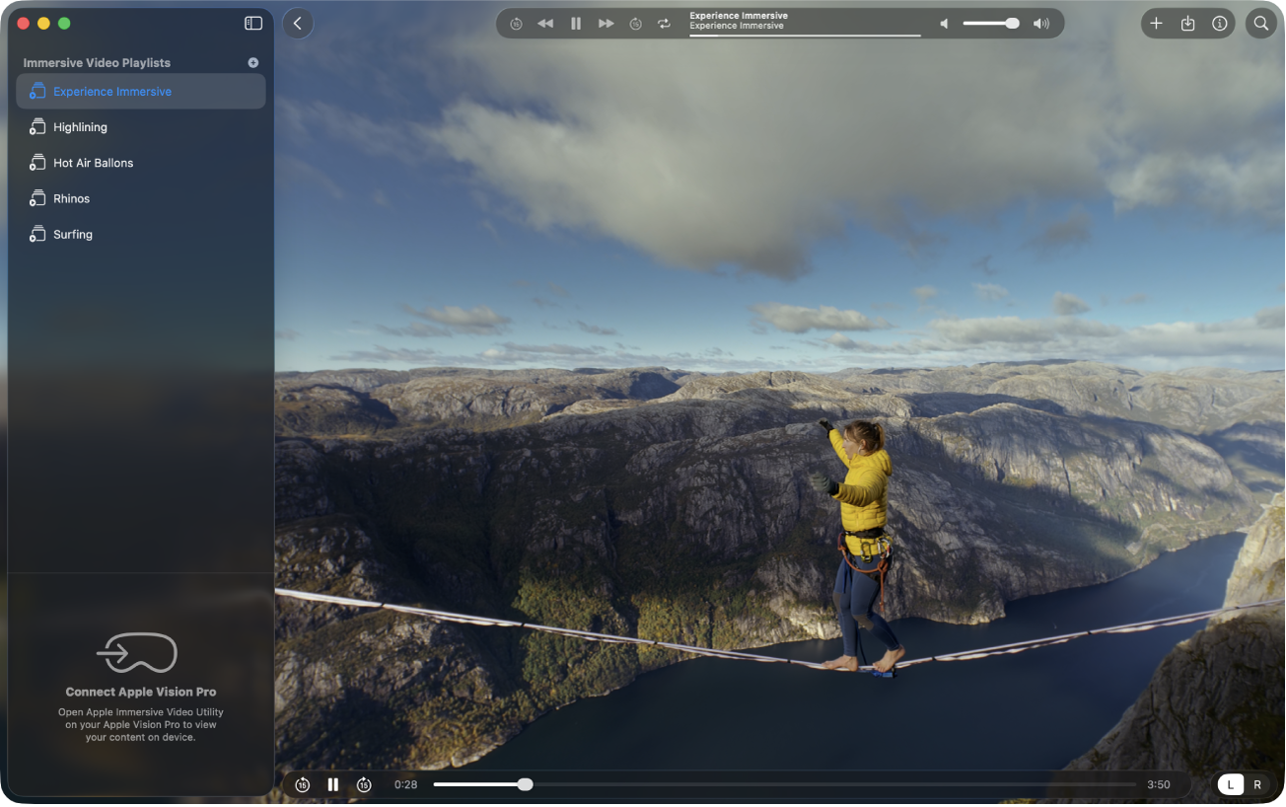This screenshot has width=1286, height=807.
Task: Pause playback from the bottom bar
Action: pyautogui.click(x=332, y=784)
